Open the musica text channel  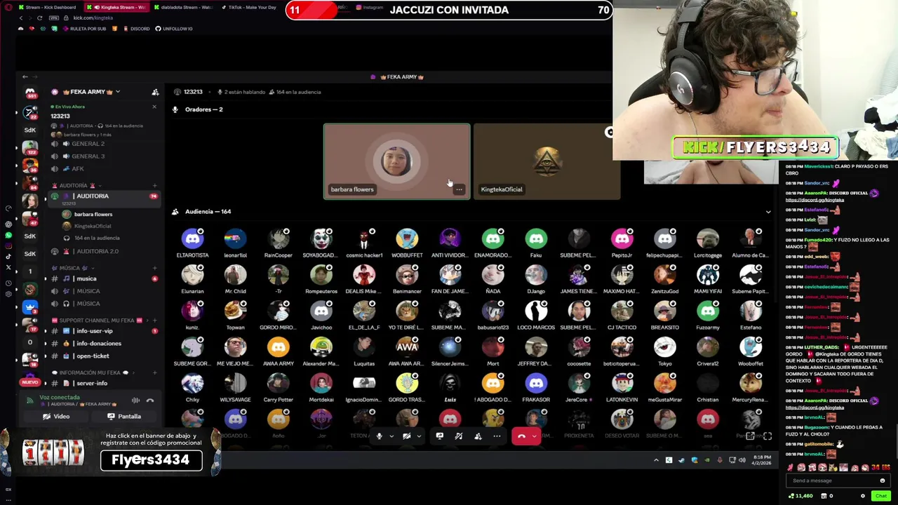(86, 279)
